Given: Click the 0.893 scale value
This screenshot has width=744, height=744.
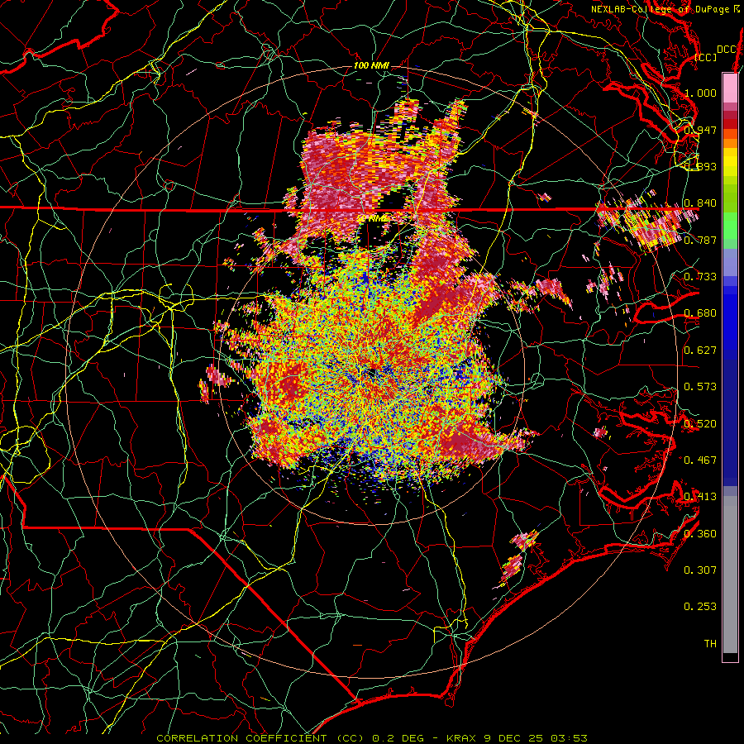Looking at the screenshot, I should pos(700,166).
